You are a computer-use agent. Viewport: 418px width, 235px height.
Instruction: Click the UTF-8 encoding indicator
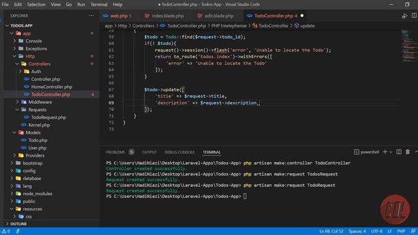coord(377,231)
